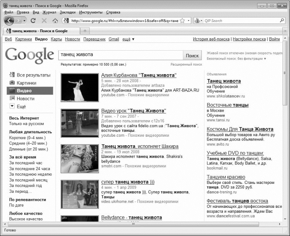Click the Stop loading X icon
The width and height of the screenshot is (290, 236).
tap(44, 20)
